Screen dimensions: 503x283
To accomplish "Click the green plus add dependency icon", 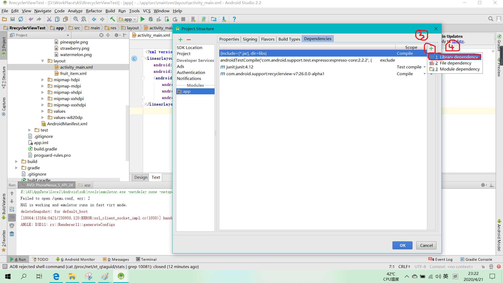I will (431, 48).
